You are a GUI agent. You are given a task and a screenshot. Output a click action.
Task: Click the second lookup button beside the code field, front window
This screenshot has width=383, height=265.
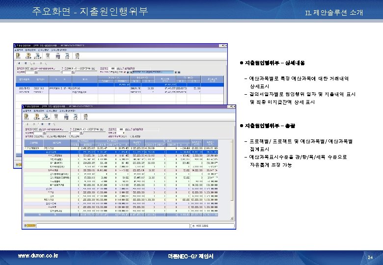(x=82, y=133)
